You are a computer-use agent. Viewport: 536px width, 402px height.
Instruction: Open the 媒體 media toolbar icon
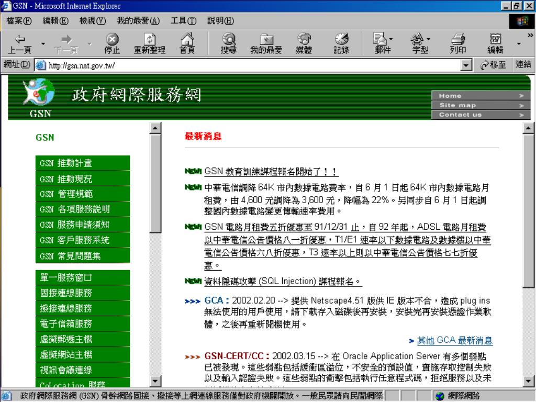pos(304,39)
